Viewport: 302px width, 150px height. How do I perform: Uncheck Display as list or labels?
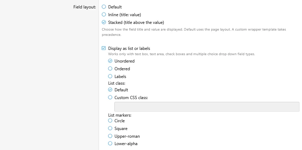point(103,48)
